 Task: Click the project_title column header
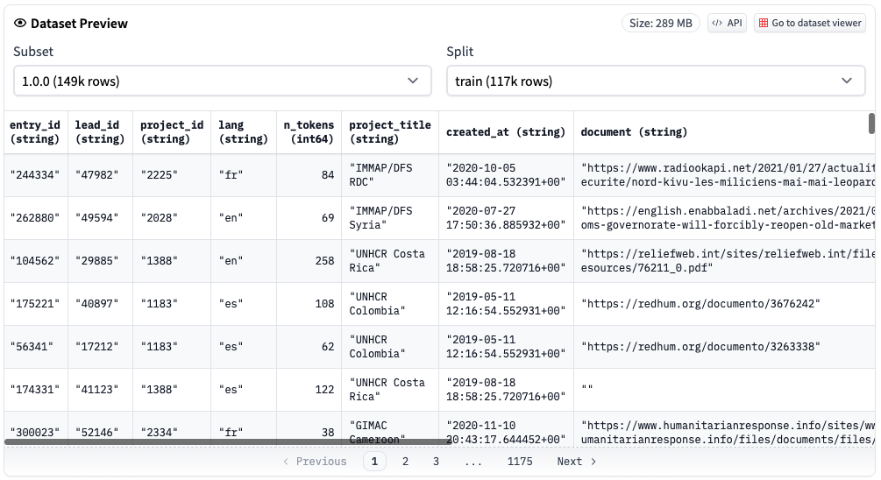point(389,132)
